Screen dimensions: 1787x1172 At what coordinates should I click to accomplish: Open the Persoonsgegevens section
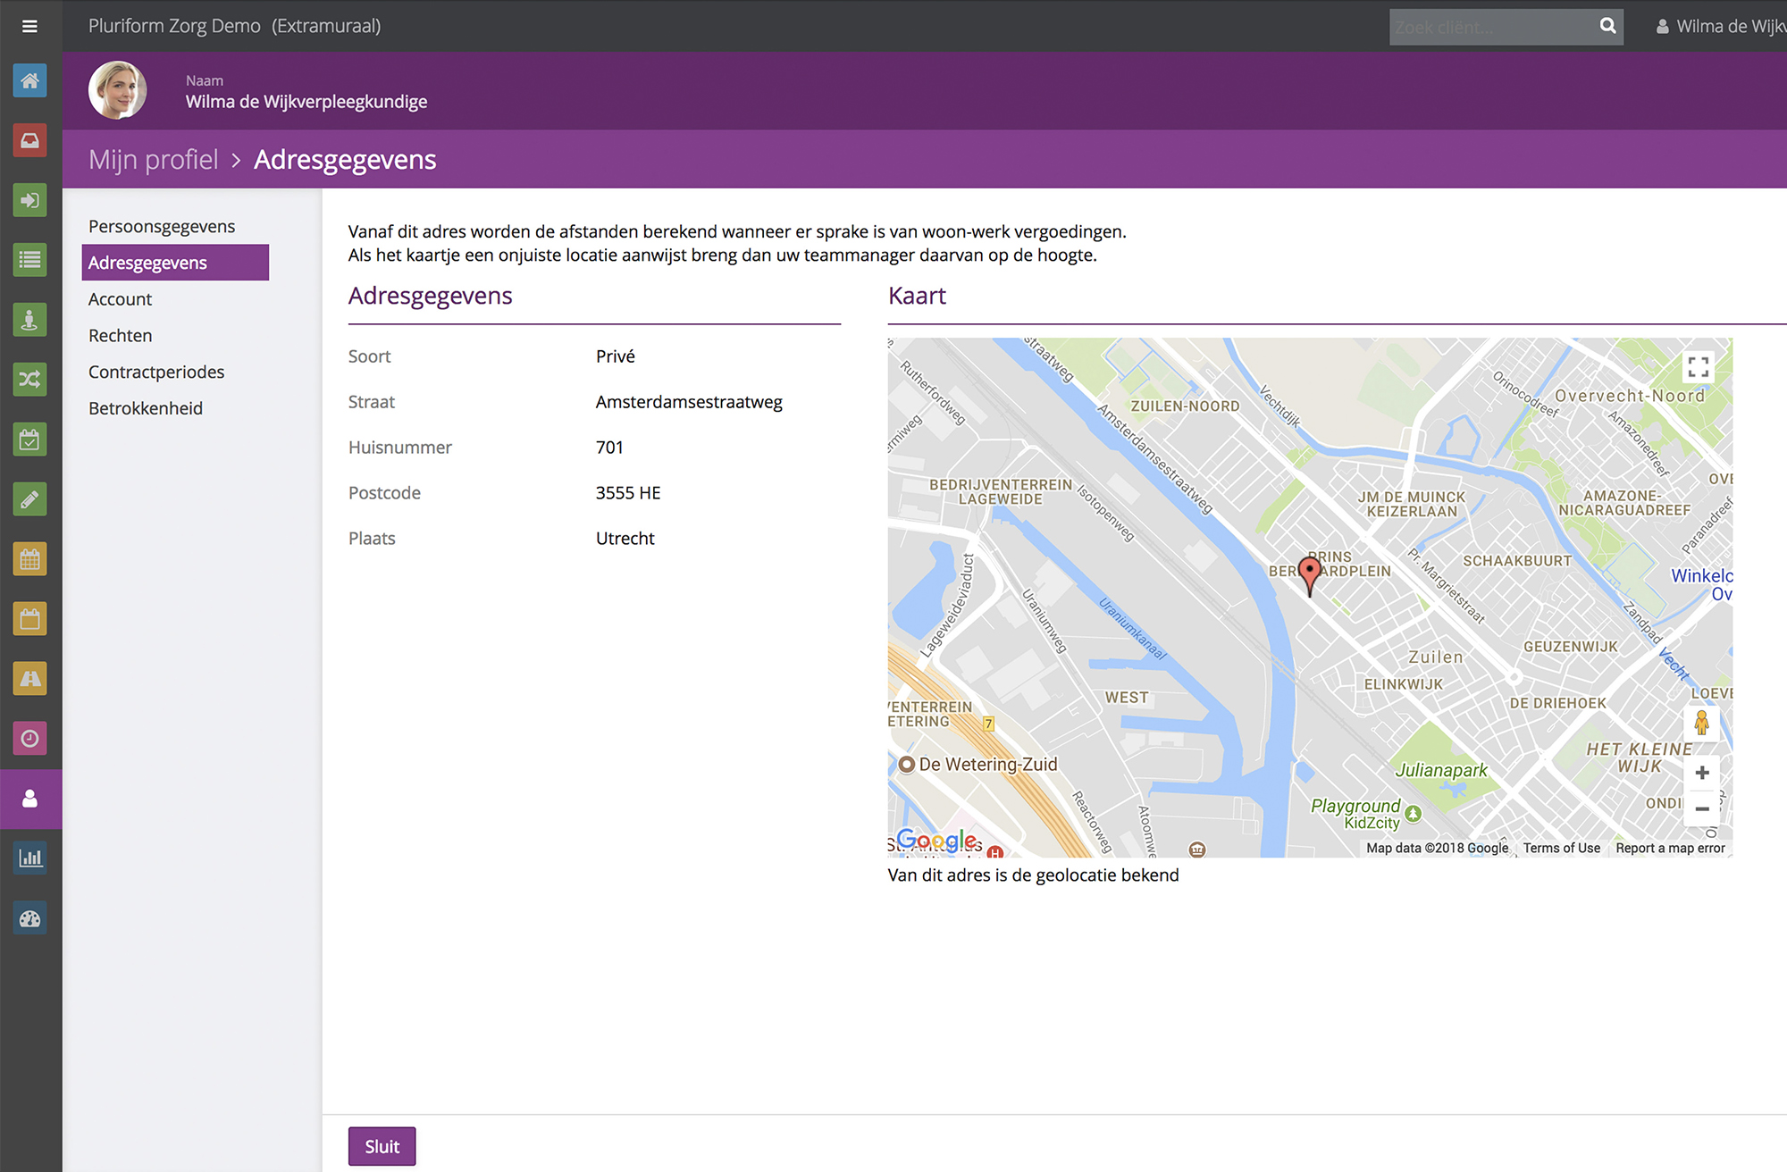point(162,226)
